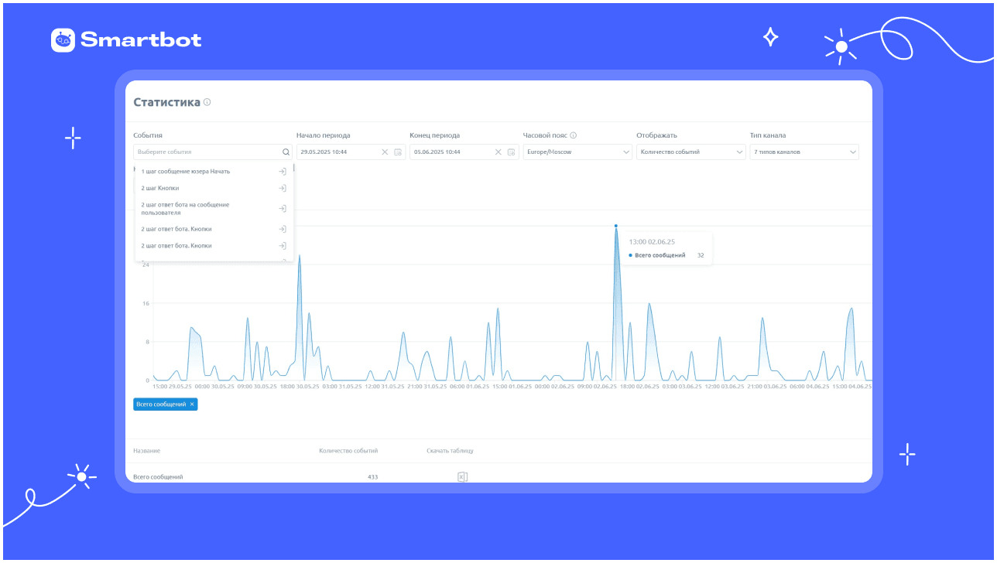Click arrow icon of '1 шаг сообщение юзера Начать'

pos(283,172)
